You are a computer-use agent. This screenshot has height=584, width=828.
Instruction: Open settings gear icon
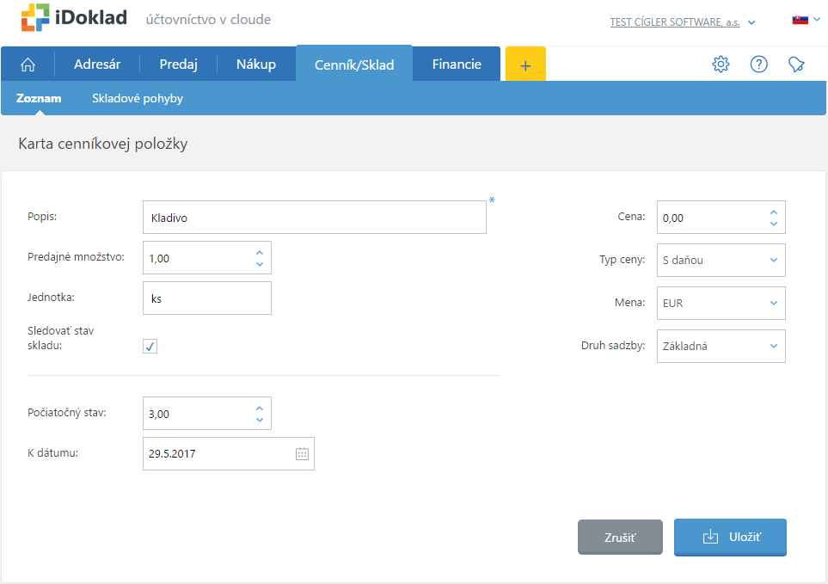tap(721, 65)
